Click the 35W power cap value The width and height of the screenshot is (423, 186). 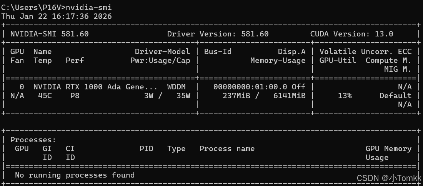[183, 95]
